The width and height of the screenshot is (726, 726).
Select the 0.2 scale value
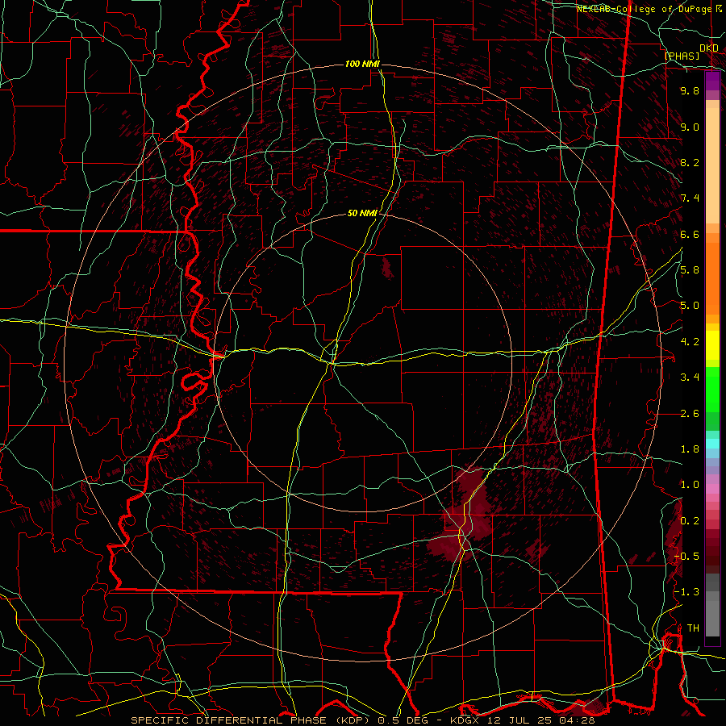point(690,521)
